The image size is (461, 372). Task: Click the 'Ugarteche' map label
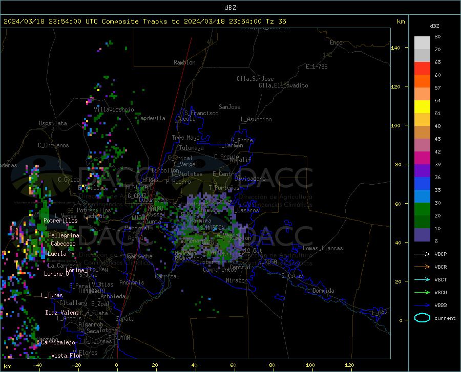(138, 256)
